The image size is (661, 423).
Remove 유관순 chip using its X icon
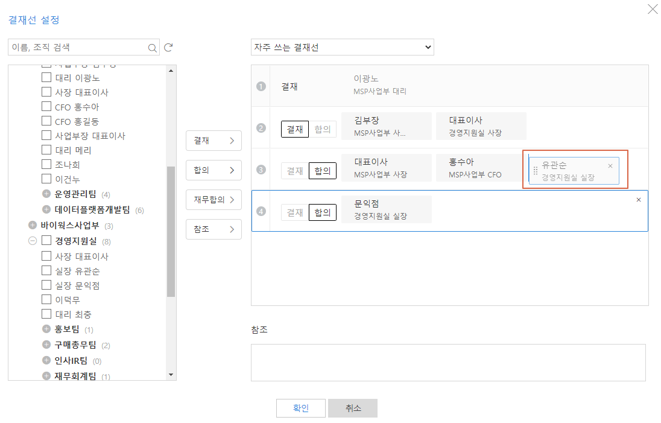pos(610,166)
